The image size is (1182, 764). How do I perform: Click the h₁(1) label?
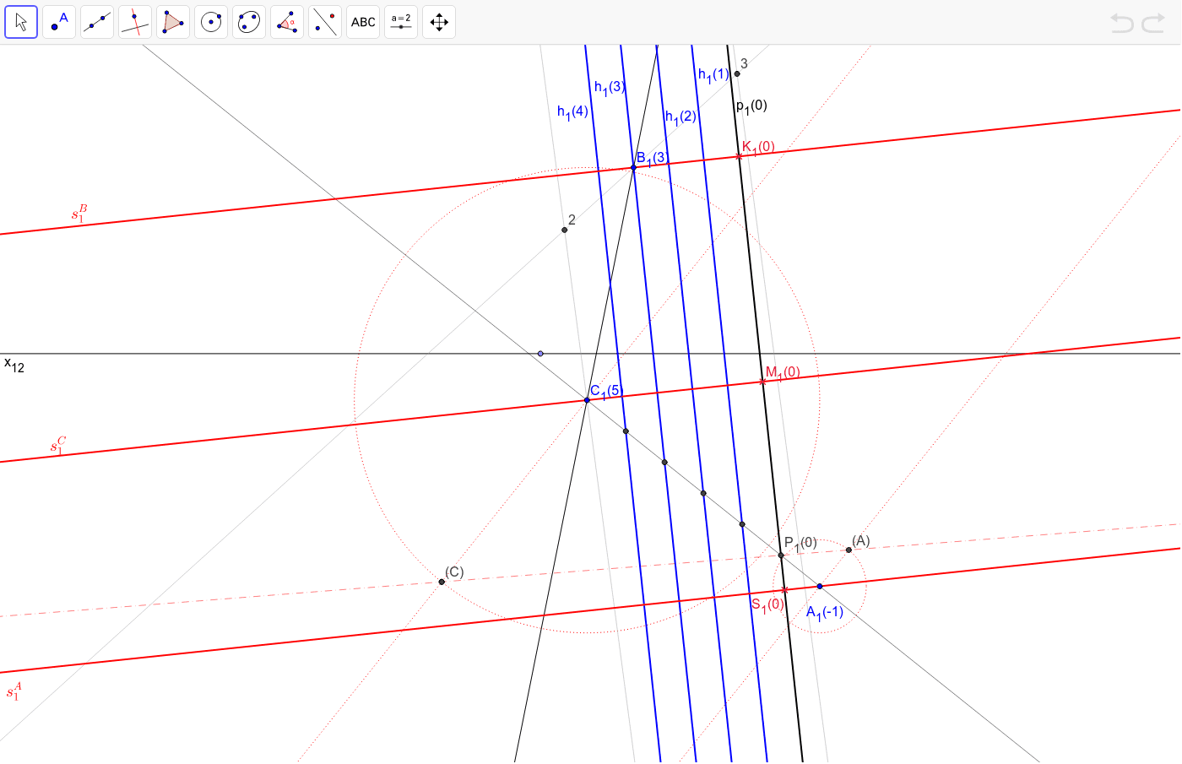pos(713,75)
